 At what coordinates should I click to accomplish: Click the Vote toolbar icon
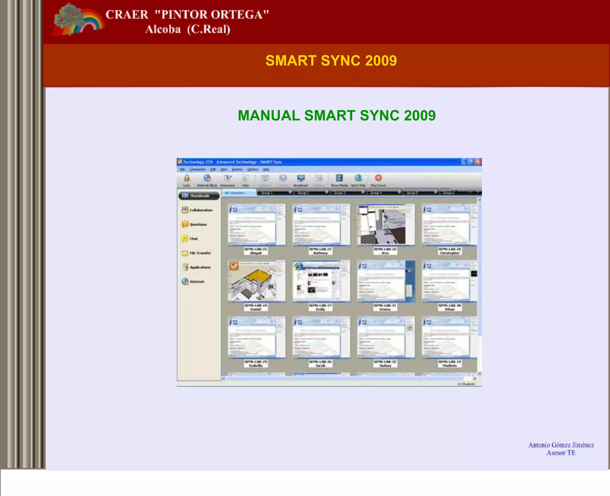(x=245, y=178)
